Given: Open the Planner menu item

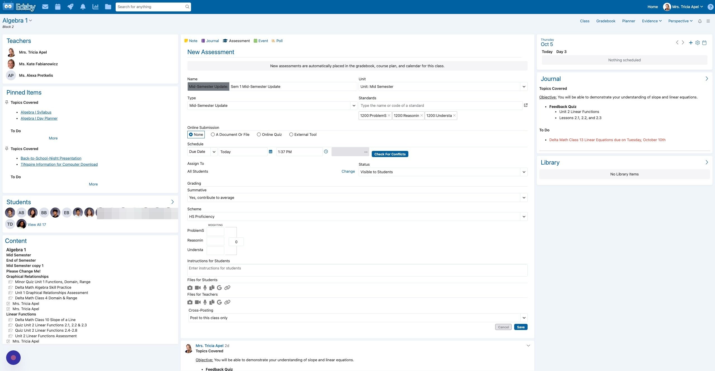Looking at the screenshot, I should (x=628, y=21).
